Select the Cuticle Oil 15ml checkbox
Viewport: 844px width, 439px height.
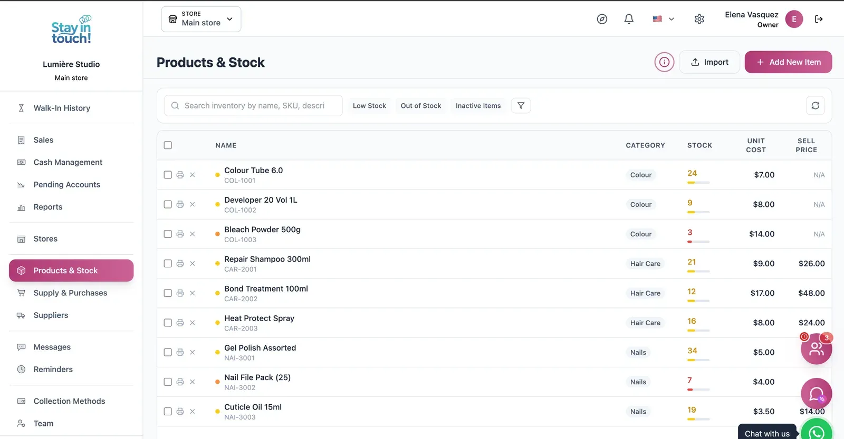(168, 412)
